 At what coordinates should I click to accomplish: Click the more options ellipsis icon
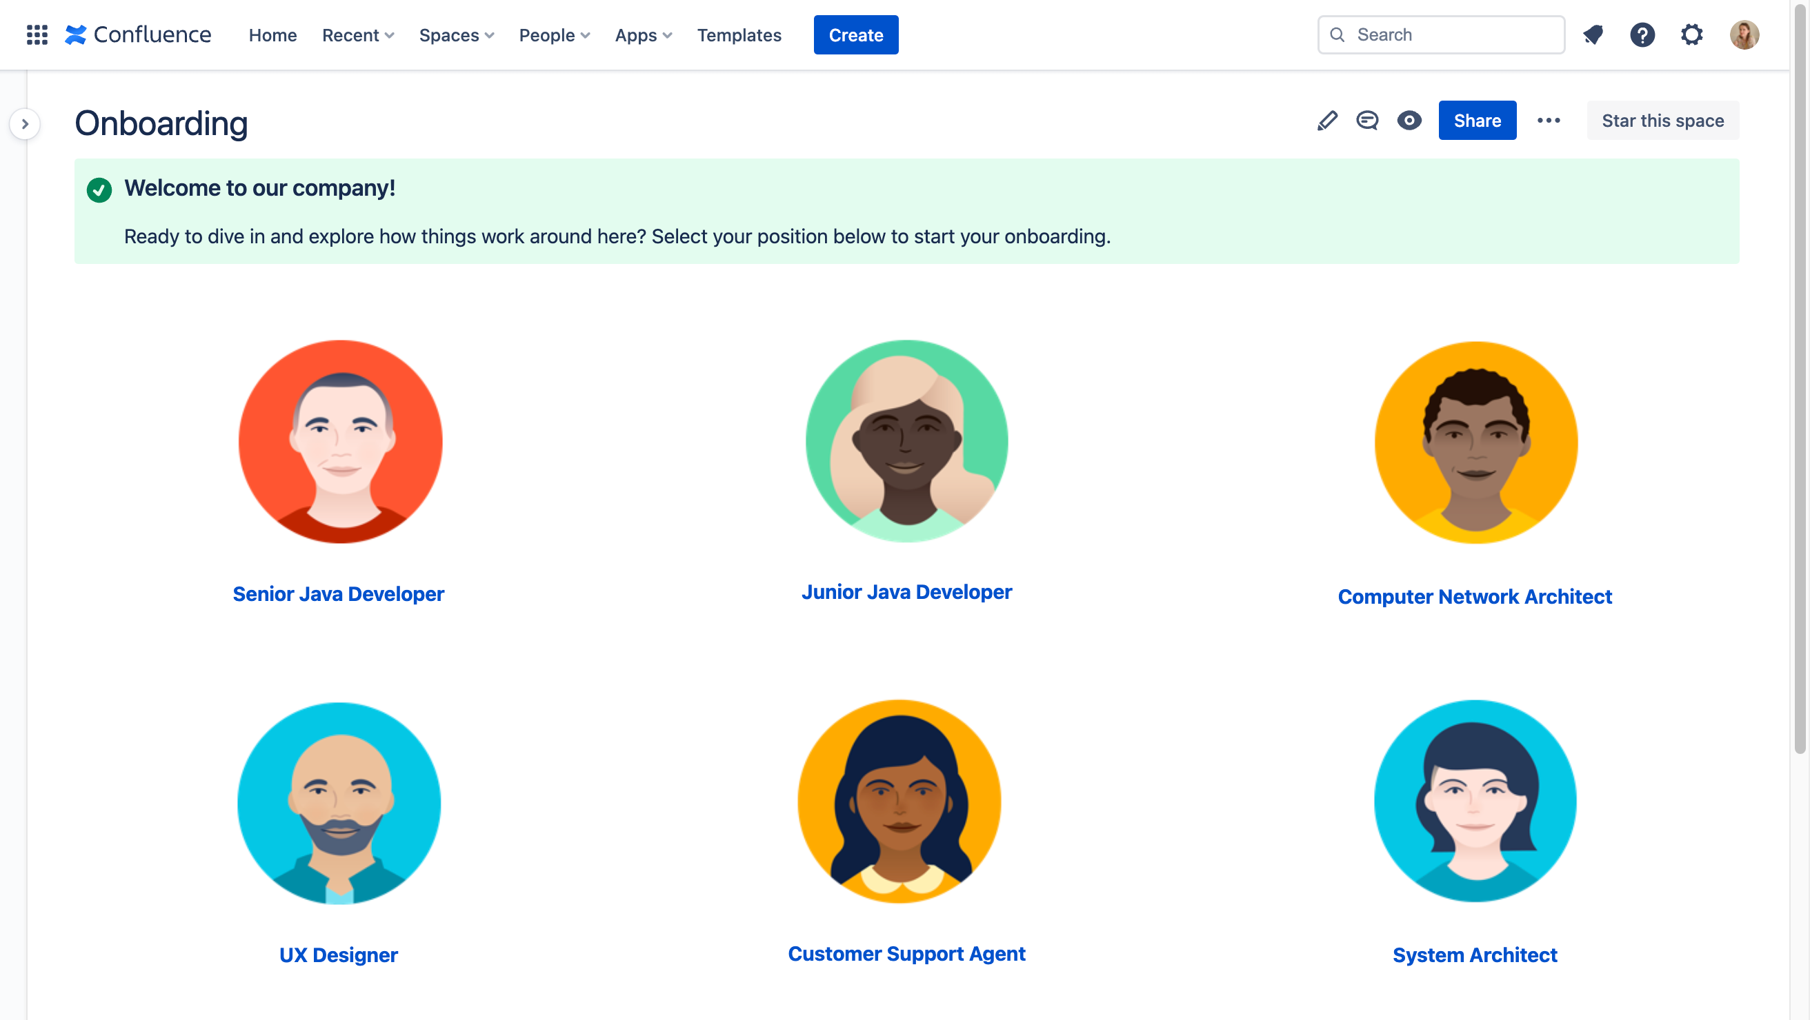[x=1549, y=121]
